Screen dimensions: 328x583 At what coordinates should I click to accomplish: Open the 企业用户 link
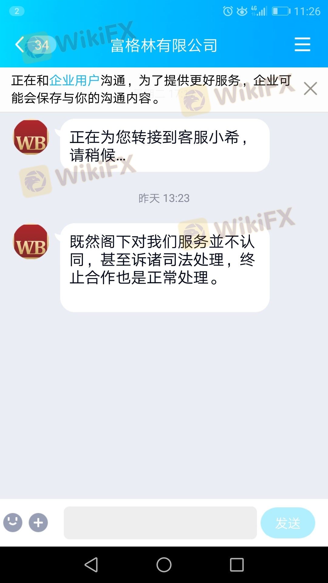[74, 81]
